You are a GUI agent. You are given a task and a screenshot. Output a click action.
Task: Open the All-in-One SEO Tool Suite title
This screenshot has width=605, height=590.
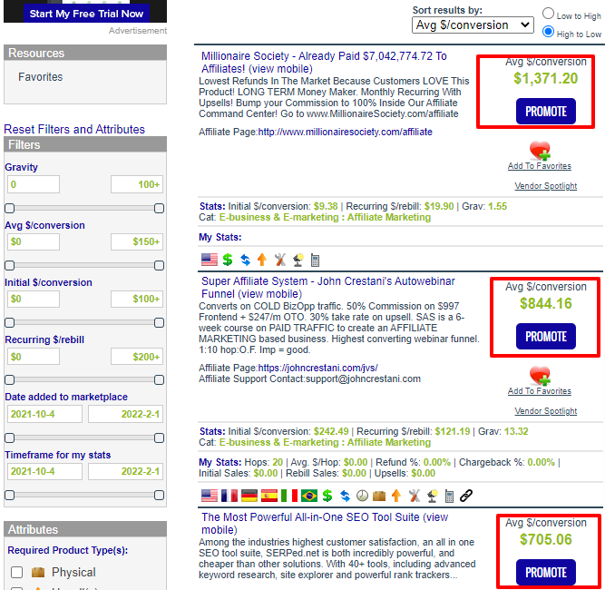[x=325, y=523]
